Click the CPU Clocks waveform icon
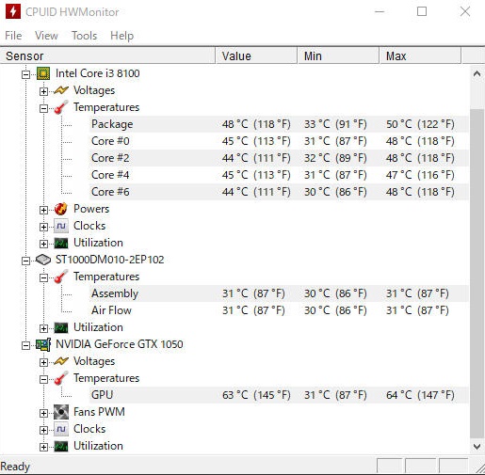The height and width of the screenshot is (475, 485). click(61, 226)
